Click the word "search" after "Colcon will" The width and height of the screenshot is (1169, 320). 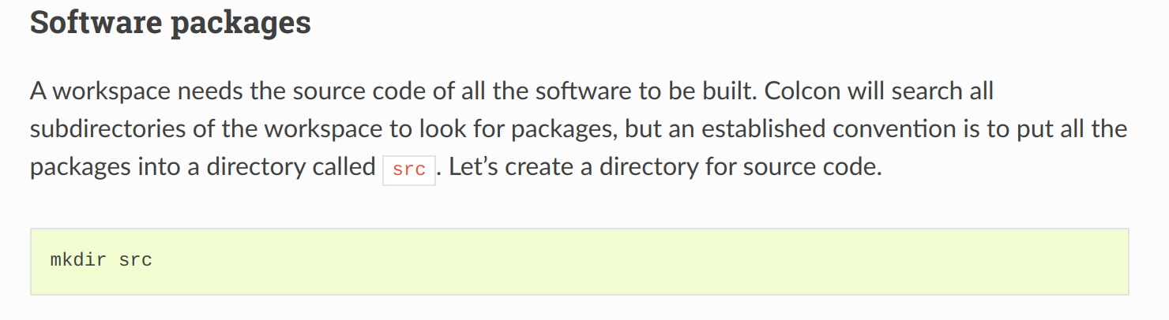pyautogui.click(x=929, y=91)
